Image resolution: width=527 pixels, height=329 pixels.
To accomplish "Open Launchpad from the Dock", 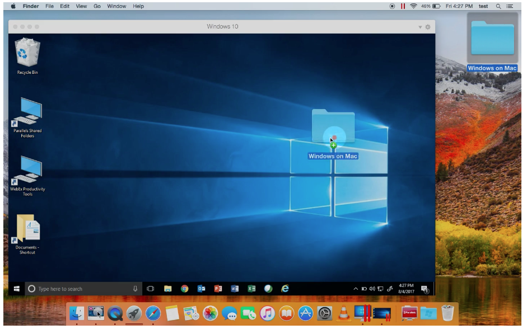I will [134, 313].
